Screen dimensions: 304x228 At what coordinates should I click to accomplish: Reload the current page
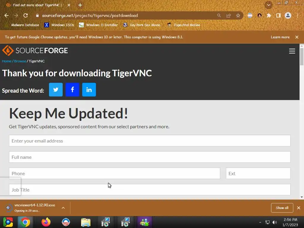point(26,15)
